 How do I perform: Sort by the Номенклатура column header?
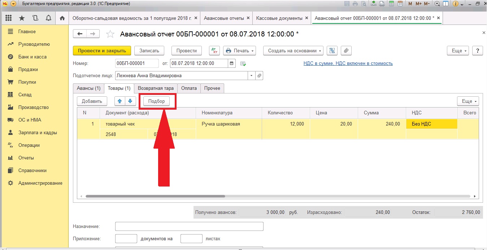pos(229,113)
